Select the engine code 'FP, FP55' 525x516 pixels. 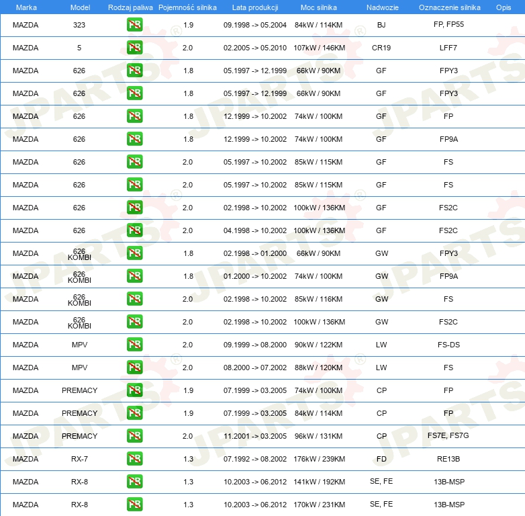coord(448,24)
